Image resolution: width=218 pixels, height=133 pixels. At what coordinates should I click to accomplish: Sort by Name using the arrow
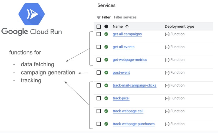pyautogui.click(x=127, y=27)
